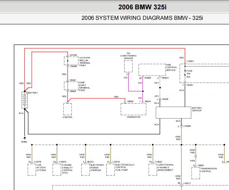Click the 'X6509' generator connector label
The image size is (229, 190).
(130, 101)
